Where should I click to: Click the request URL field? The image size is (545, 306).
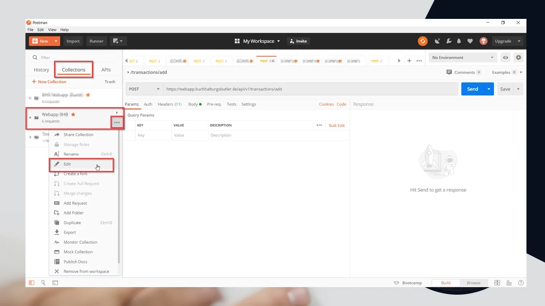click(310, 89)
